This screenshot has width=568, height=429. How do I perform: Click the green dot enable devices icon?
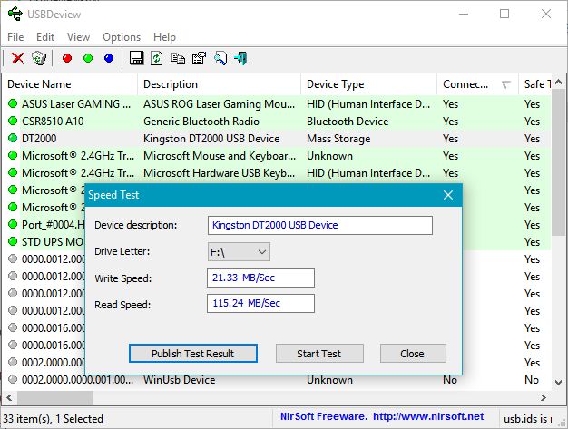pyautogui.click(x=88, y=58)
